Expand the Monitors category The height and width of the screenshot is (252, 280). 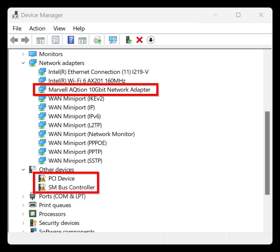point(23,54)
